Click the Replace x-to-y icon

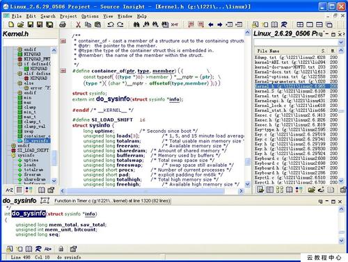click(175, 24)
